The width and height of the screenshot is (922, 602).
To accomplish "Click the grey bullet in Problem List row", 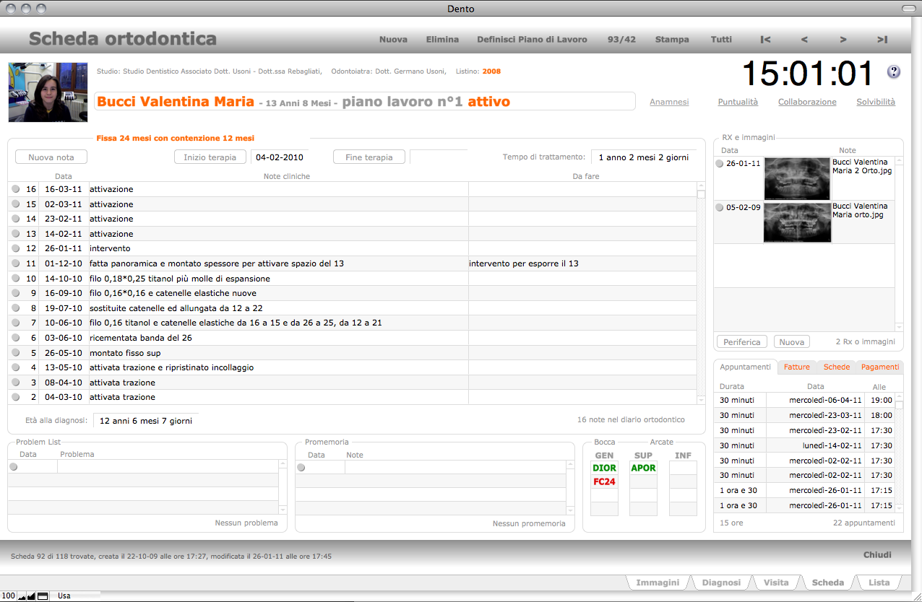I will point(13,467).
